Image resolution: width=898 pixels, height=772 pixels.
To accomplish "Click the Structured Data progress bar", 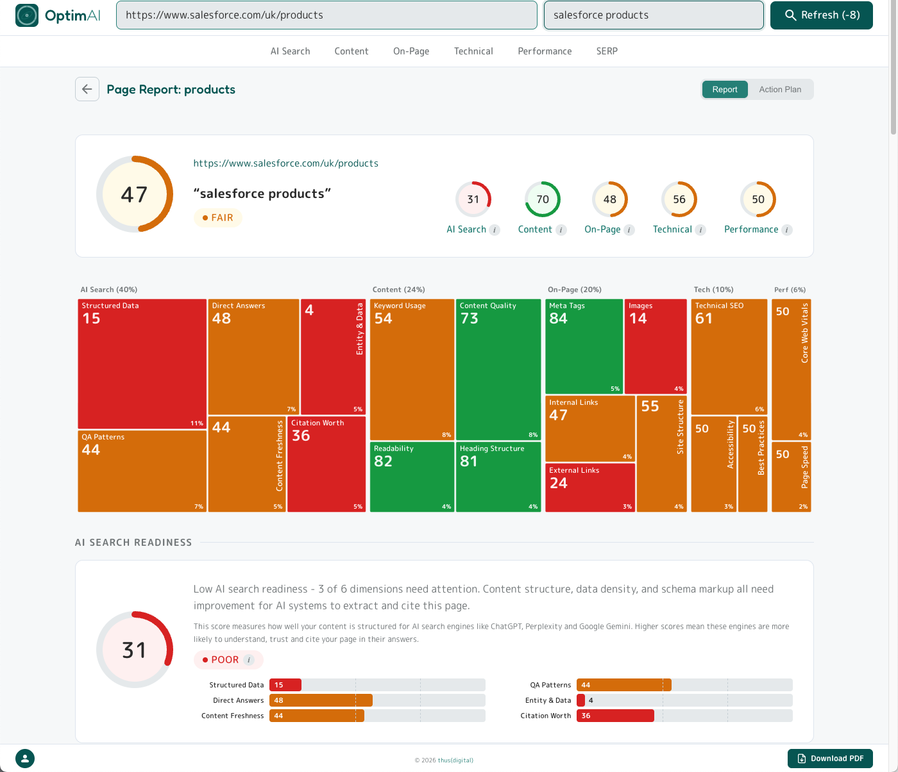I will pyautogui.click(x=377, y=685).
